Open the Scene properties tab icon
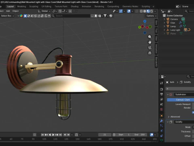This screenshot has width=194, height=146. click(162, 104)
